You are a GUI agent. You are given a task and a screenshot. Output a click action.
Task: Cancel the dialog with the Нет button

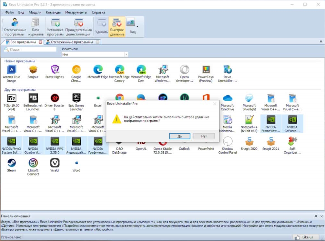tap(204, 136)
